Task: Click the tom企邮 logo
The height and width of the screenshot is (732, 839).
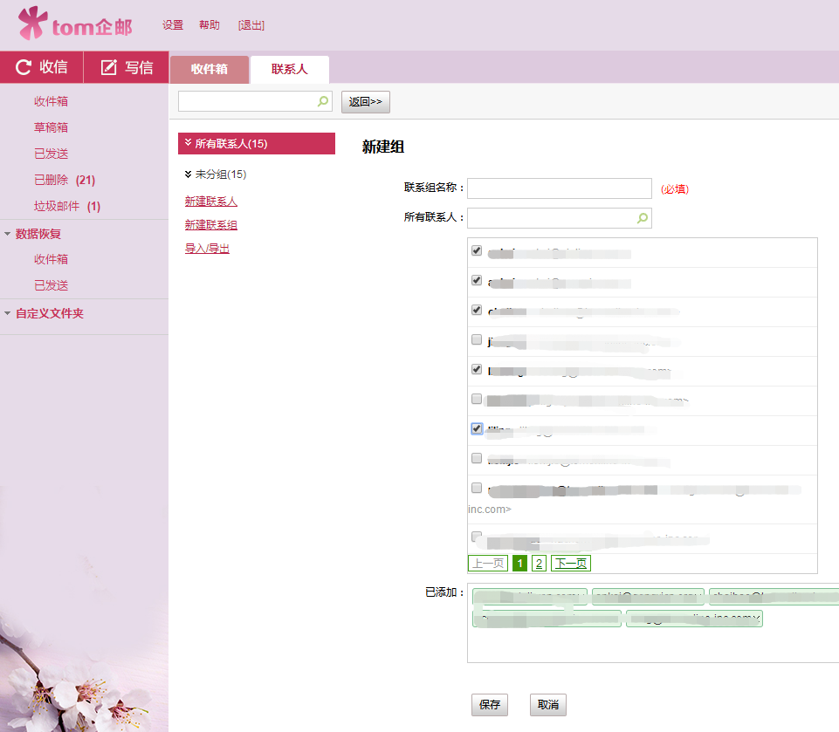Action: [x=75, y=24]
